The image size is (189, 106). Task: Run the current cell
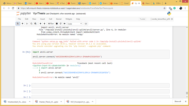(x=51, y=24)
